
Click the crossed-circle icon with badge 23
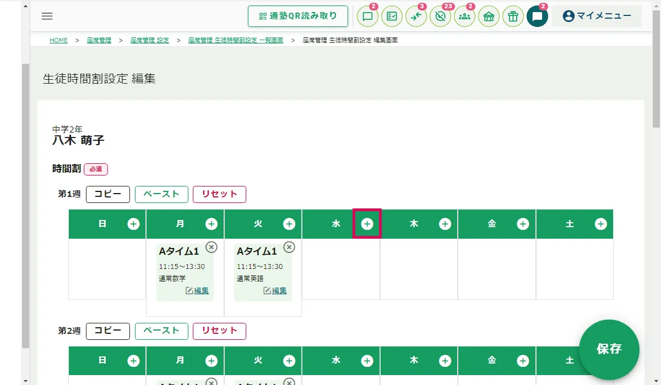[x=440, y=16]
